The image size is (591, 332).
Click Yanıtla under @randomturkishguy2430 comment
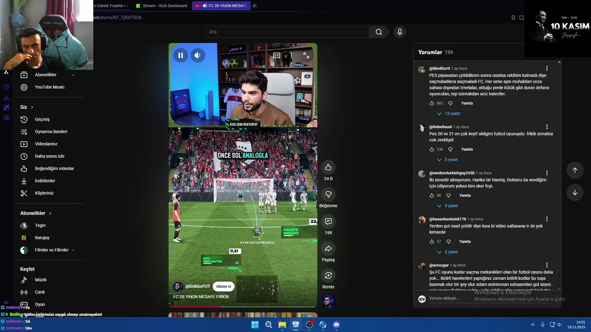465,196
